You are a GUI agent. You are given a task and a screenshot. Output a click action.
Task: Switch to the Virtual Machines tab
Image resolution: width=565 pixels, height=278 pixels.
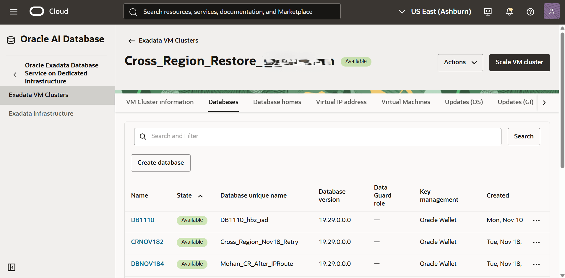(x=405, y=102)
